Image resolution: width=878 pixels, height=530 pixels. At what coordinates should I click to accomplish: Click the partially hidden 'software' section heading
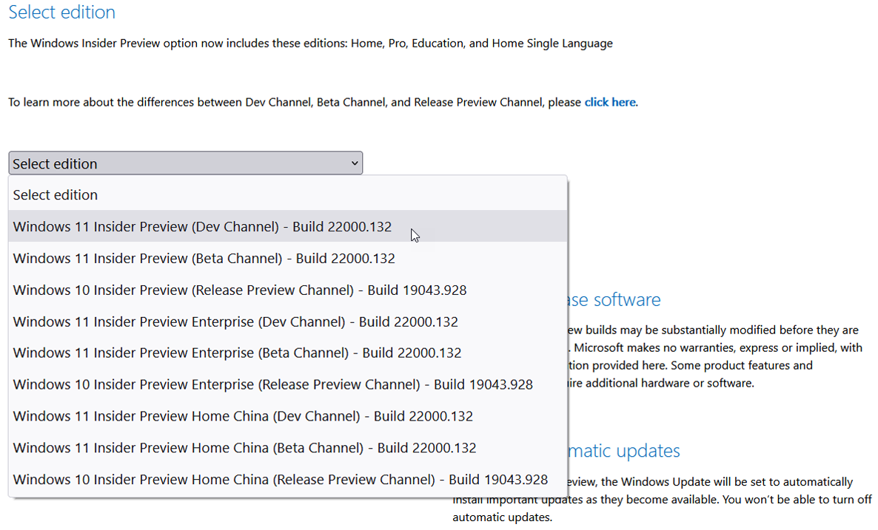click(x=614, y=299)
